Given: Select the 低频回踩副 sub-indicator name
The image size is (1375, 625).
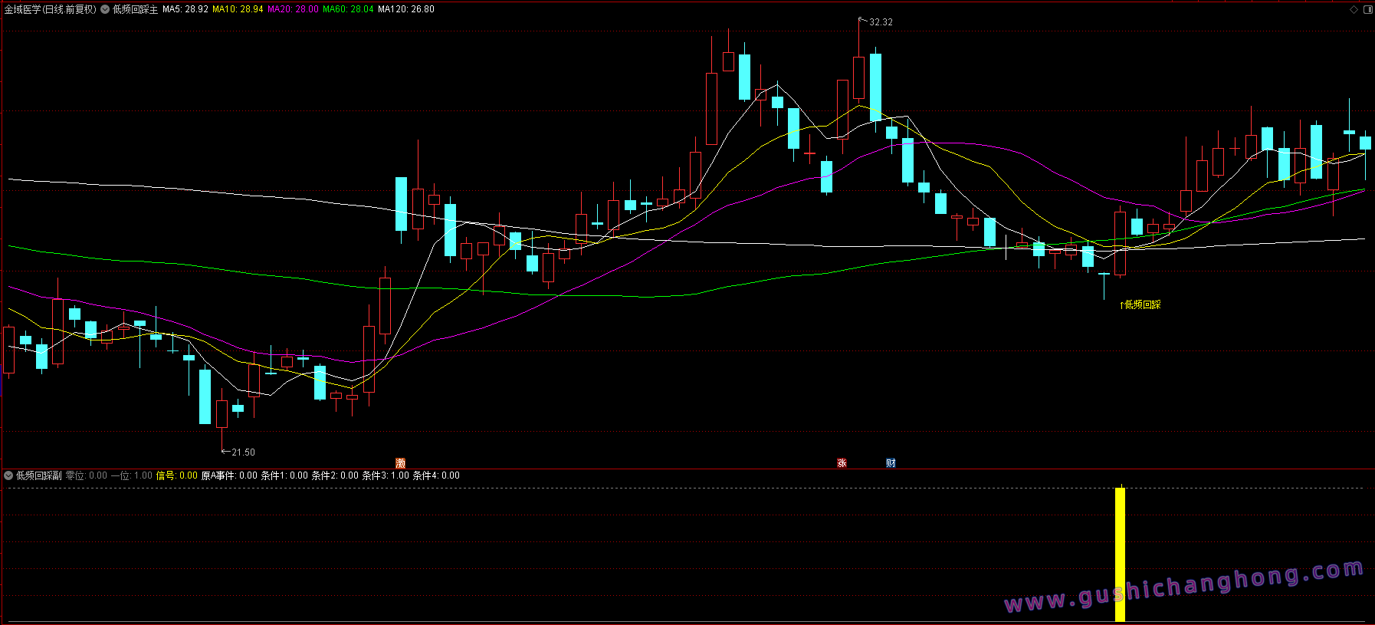Looking at the screenshot, I should pyautogui.click(x=39, y=475).
